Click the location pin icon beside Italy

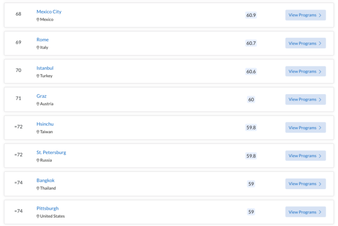pyautogui.click(x=38, y=47)
